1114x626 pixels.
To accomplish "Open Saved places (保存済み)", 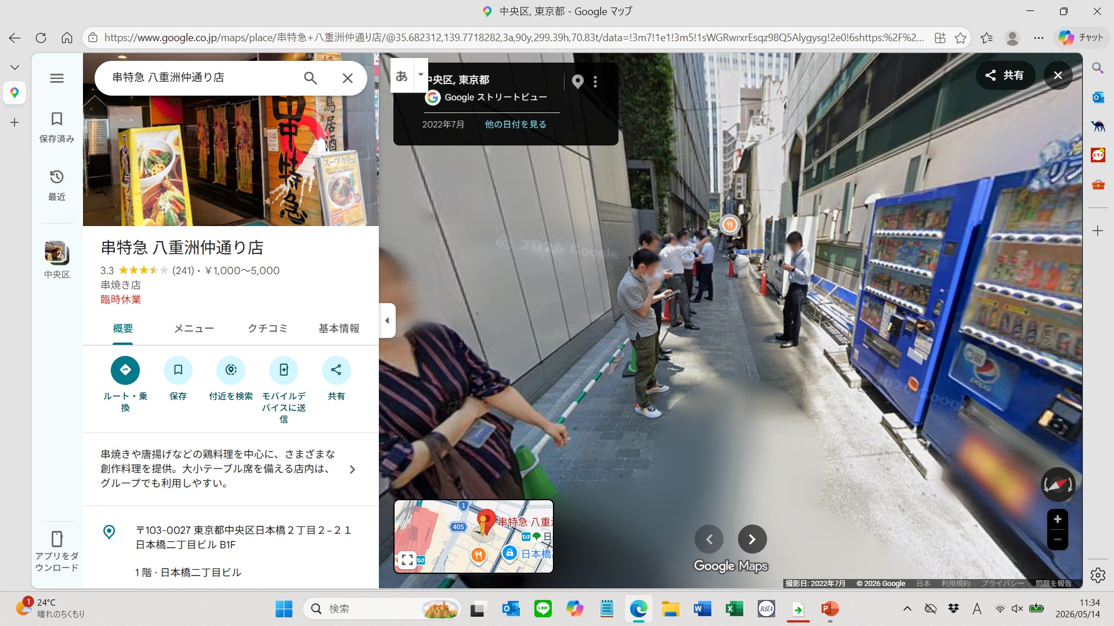I will coord(57,127).
